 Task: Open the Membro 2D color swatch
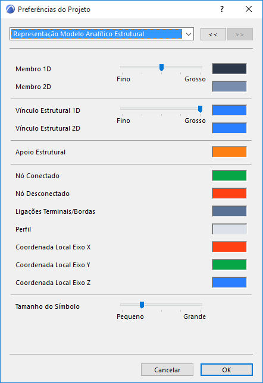229,87
